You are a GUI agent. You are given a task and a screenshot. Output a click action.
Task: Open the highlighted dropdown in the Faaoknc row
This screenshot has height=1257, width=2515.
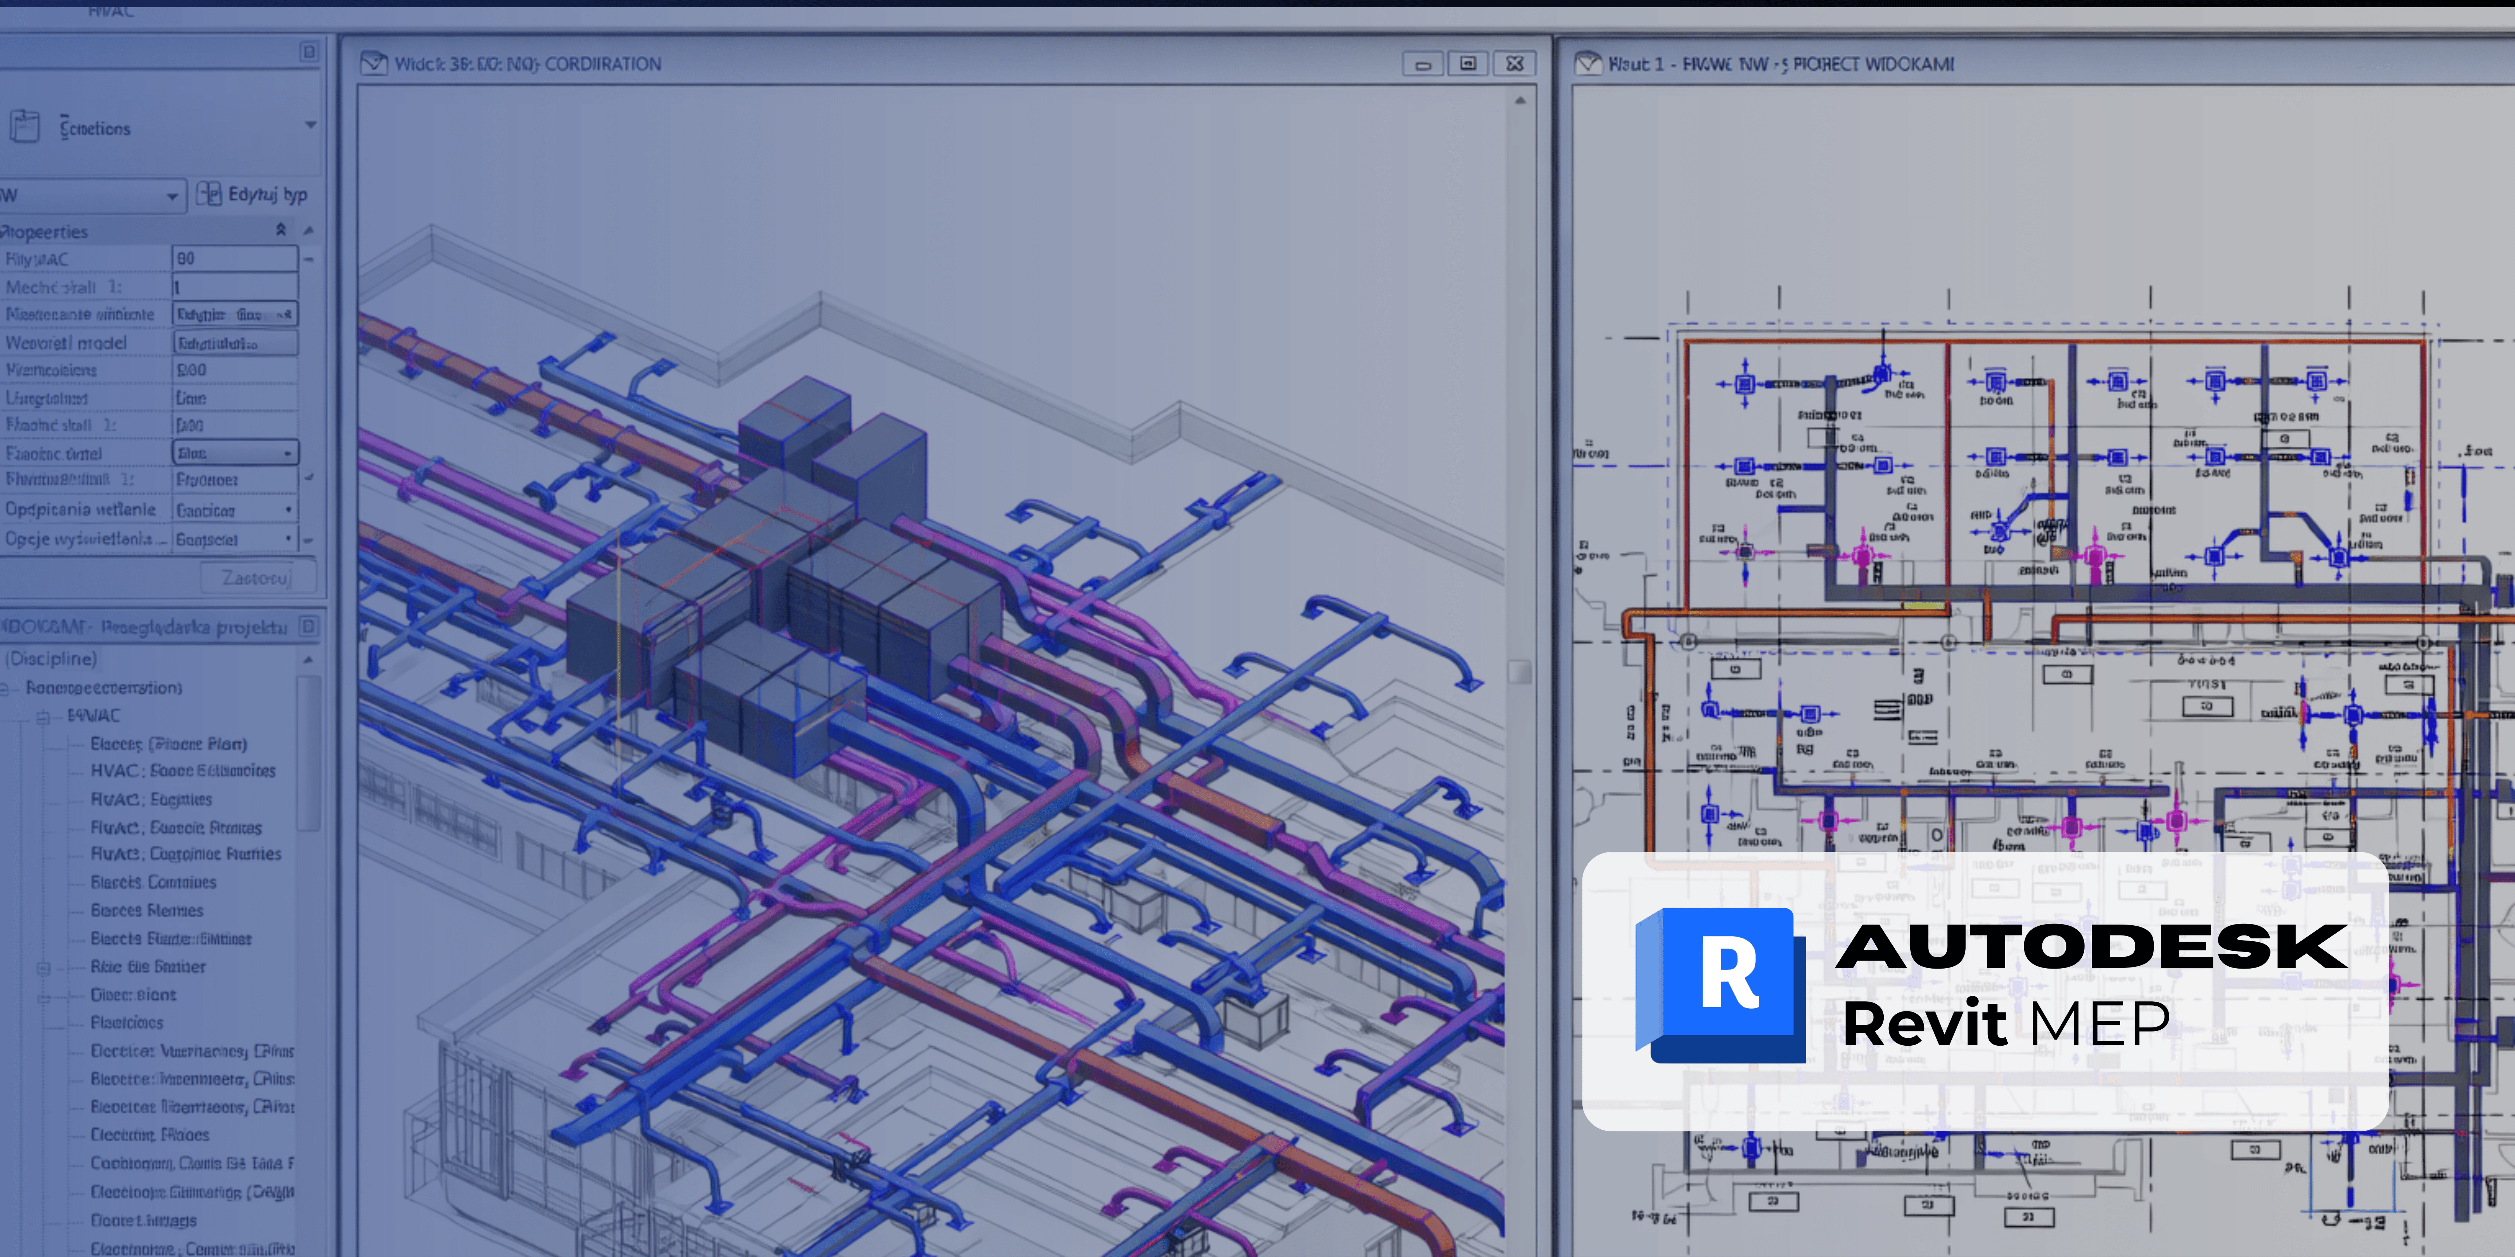coord(235,453)
